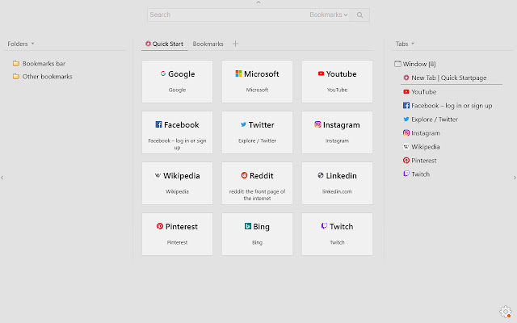Click the Youtube tile's red play icon
517x323 pixels.
tap(321, 73)
